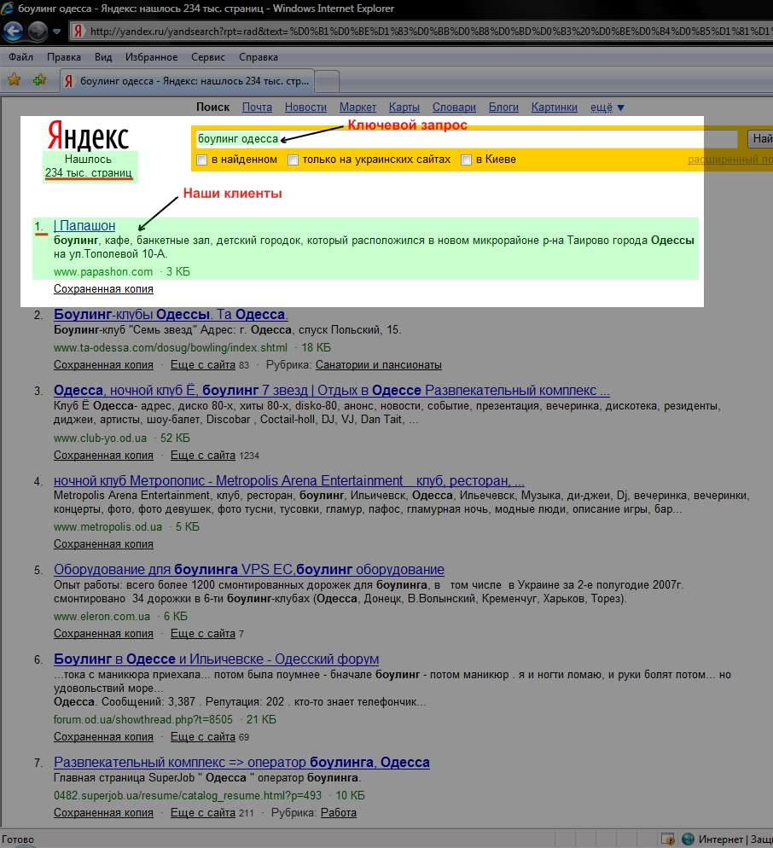The image size is (773, 848).
Task: Open the Вид menu
Action: [x=103, y=57]
